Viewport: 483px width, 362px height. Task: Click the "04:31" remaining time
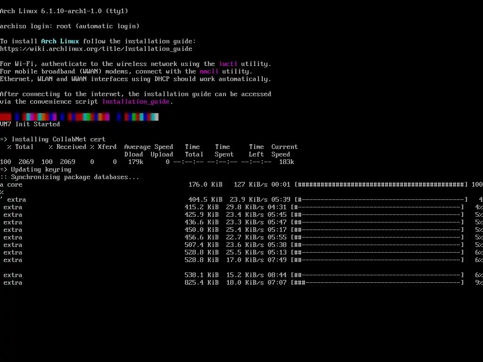277,207
